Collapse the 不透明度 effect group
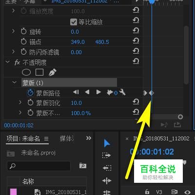This screenshot has width=195, height=195. click(x=7, y=62)
